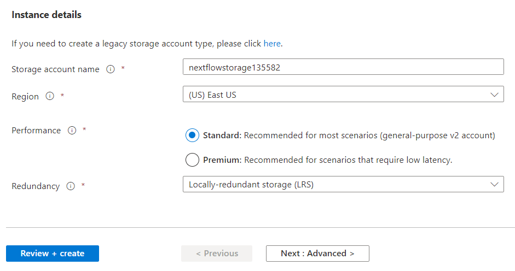This screenshot has width=515, height=271.
Task: Click the disabled Previous button
Action: pos(217,254)
